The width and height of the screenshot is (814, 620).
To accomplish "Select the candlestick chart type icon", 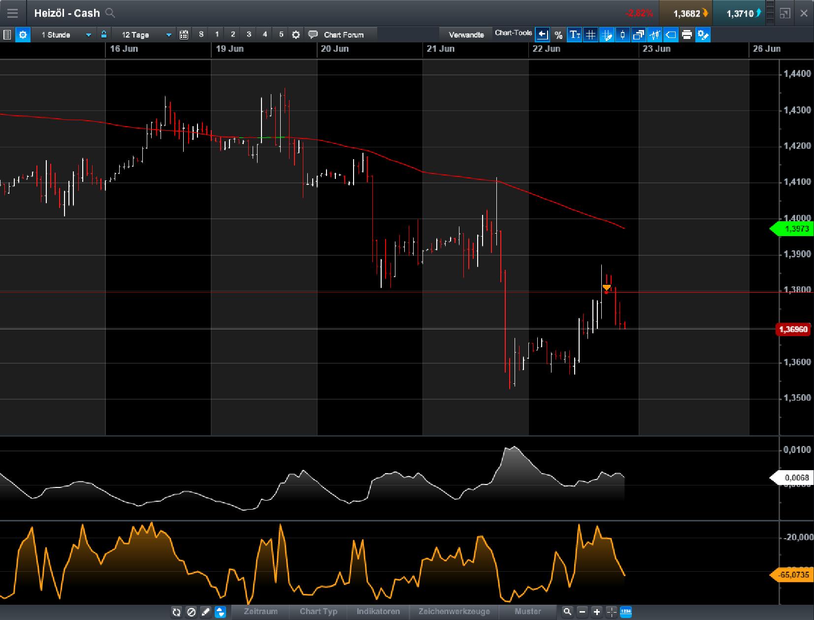I will click(623, 34).
